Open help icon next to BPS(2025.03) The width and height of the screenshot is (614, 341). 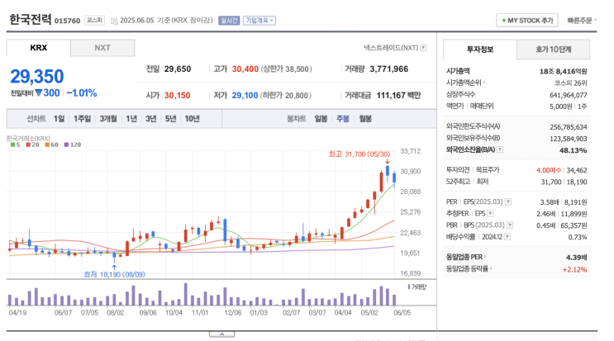[510, 225]
